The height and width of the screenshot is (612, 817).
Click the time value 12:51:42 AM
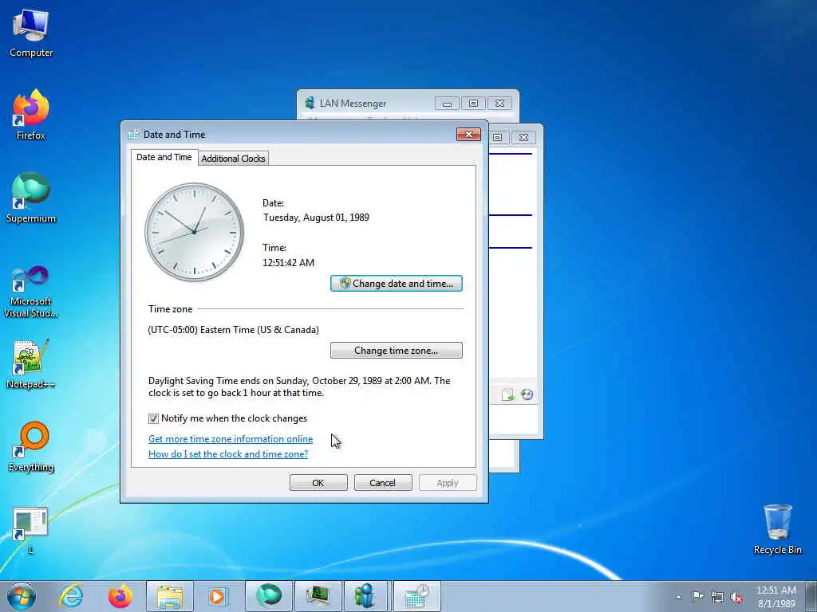coord(288,263)
